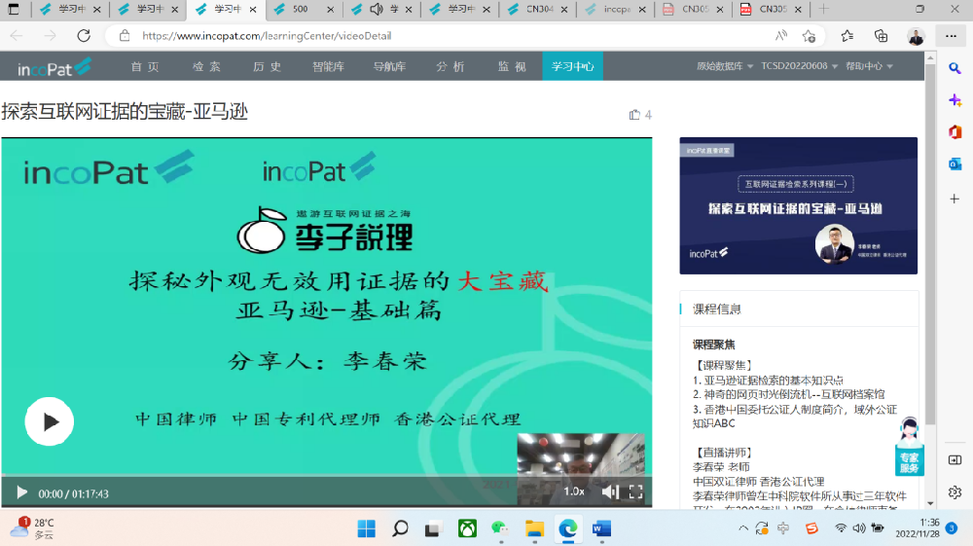Toggle fullscreen mode for the video
Screen dimensions: 973x546
[x=635, y=491]
